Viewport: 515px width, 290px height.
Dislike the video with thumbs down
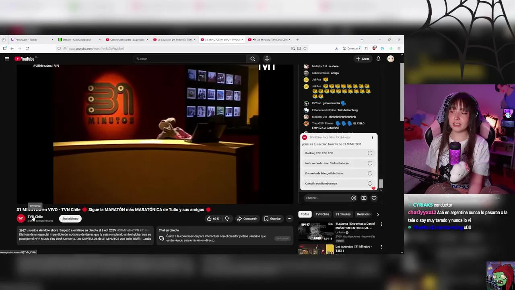pos(227,219)
